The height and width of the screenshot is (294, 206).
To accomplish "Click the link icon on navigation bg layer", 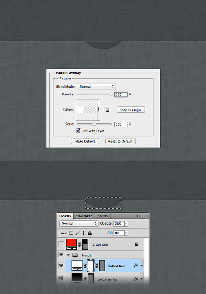I will (85, 279).
